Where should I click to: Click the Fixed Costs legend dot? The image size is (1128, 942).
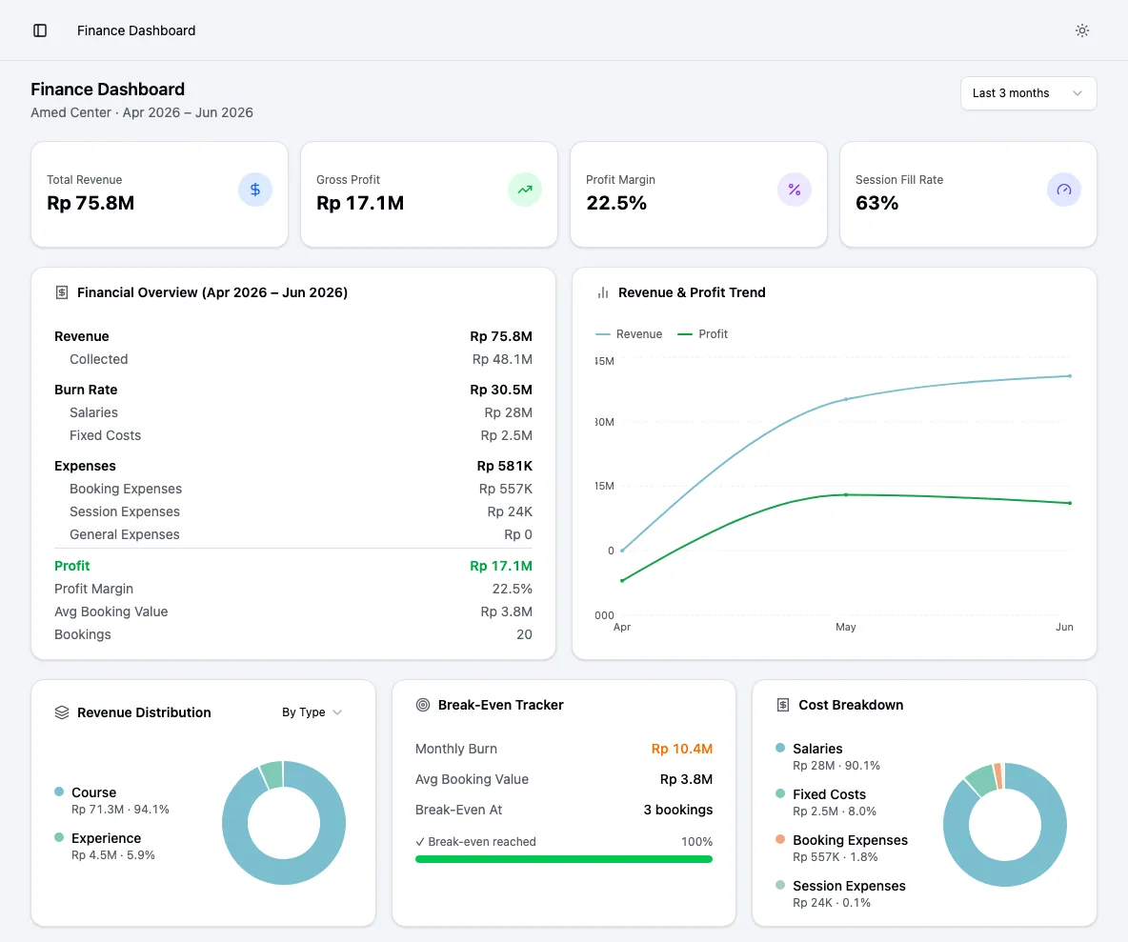click(x=780, y=793)
